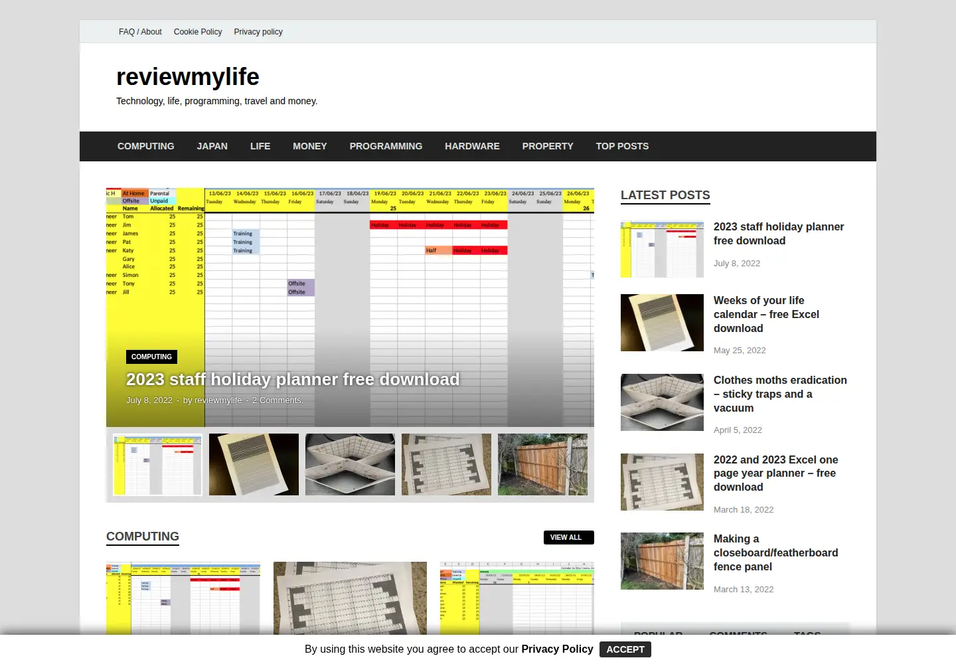Click the sidebar fence panel thumbnail image
The height and width of the screenshot is (664, 956).
pyautogui.click(x=662, y=561)
